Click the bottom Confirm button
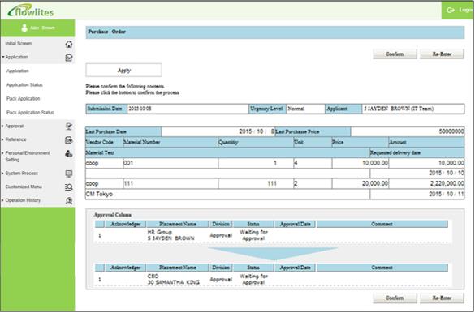Image resolution: width=475 pixels, height=313 pixels. click(x=395, y=298)
